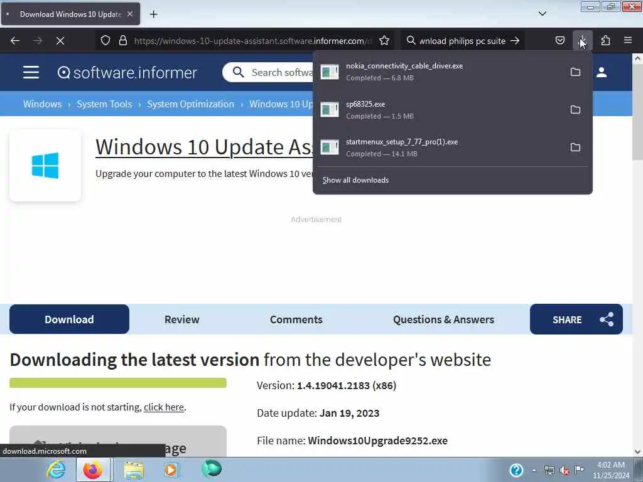Select the Comments tab
Screen dimensions: 643x482
pos(296,319)
